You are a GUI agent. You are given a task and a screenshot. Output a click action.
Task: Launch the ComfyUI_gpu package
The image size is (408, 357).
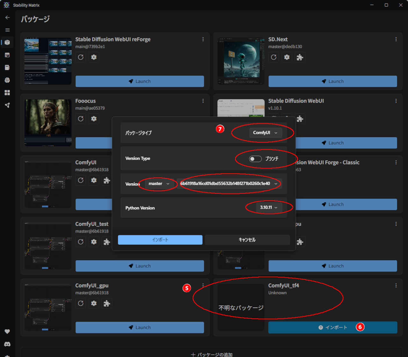point(140,327)
